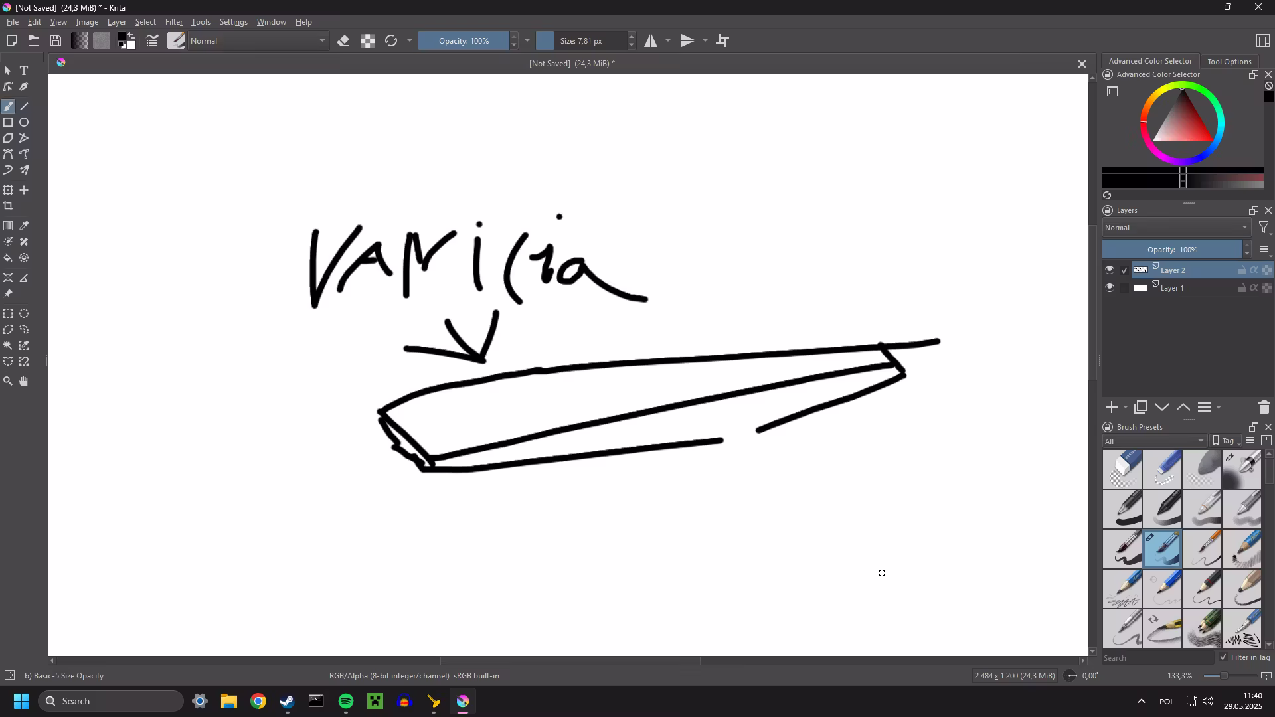This screenshot has width=1275, height=717.
Task: Select the Freehand Brush tool
Action: coord(8,106)
